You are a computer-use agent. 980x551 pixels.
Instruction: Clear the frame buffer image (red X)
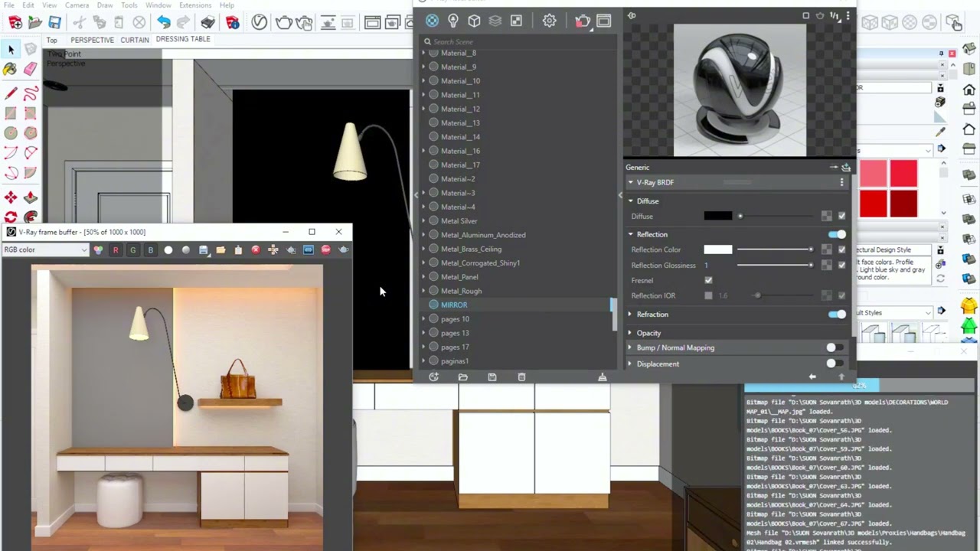pos(256,249)
